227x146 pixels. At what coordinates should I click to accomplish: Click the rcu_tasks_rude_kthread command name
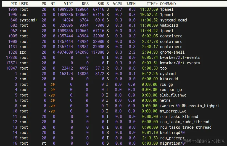click(184, 122)
